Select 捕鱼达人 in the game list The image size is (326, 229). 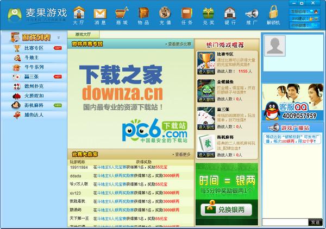point(34,114)
